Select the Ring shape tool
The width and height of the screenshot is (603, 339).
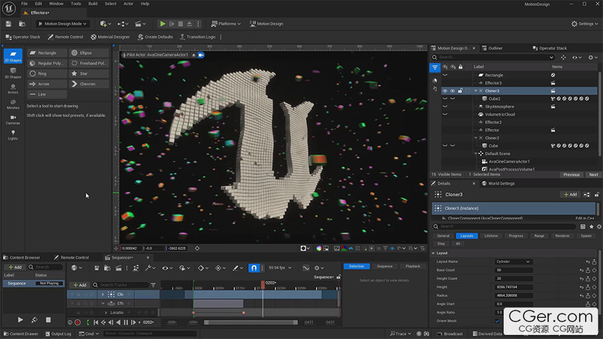47,73
